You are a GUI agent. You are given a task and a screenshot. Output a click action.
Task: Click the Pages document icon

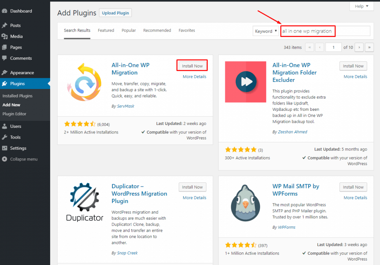point(4,47)
